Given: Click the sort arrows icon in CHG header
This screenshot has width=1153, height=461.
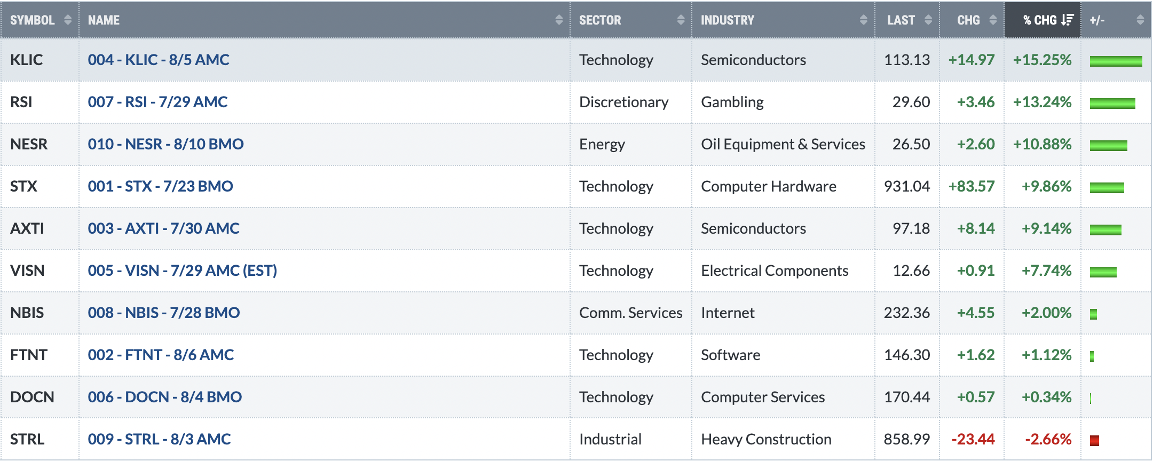Looking at the screenshot, I should click(993, 20).
